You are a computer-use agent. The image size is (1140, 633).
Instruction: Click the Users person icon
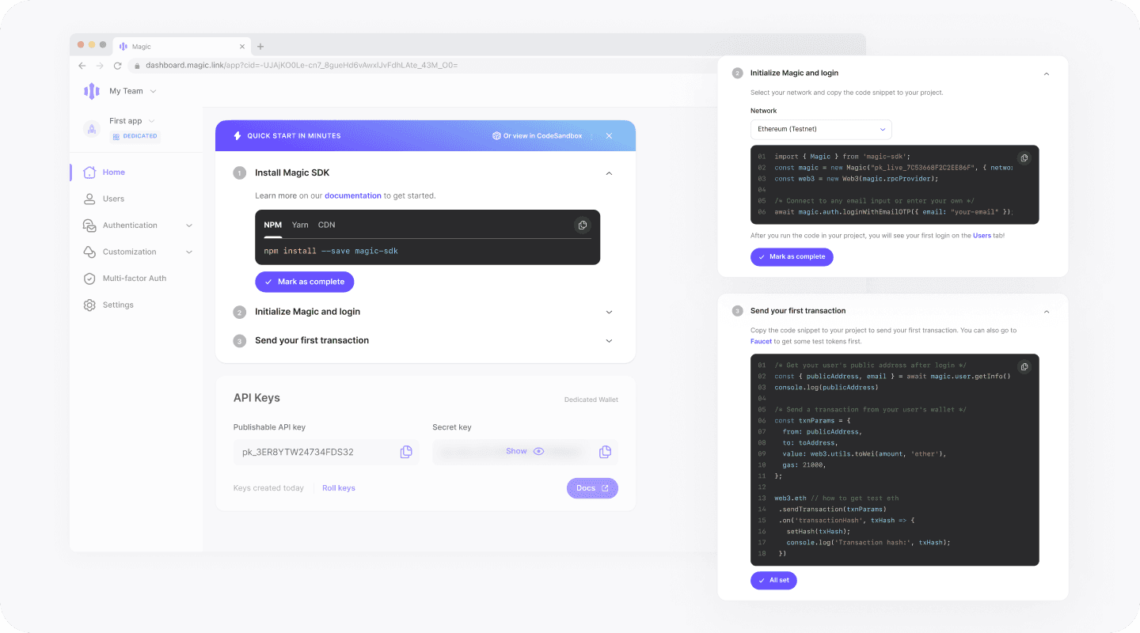click(x=89, y=199)
